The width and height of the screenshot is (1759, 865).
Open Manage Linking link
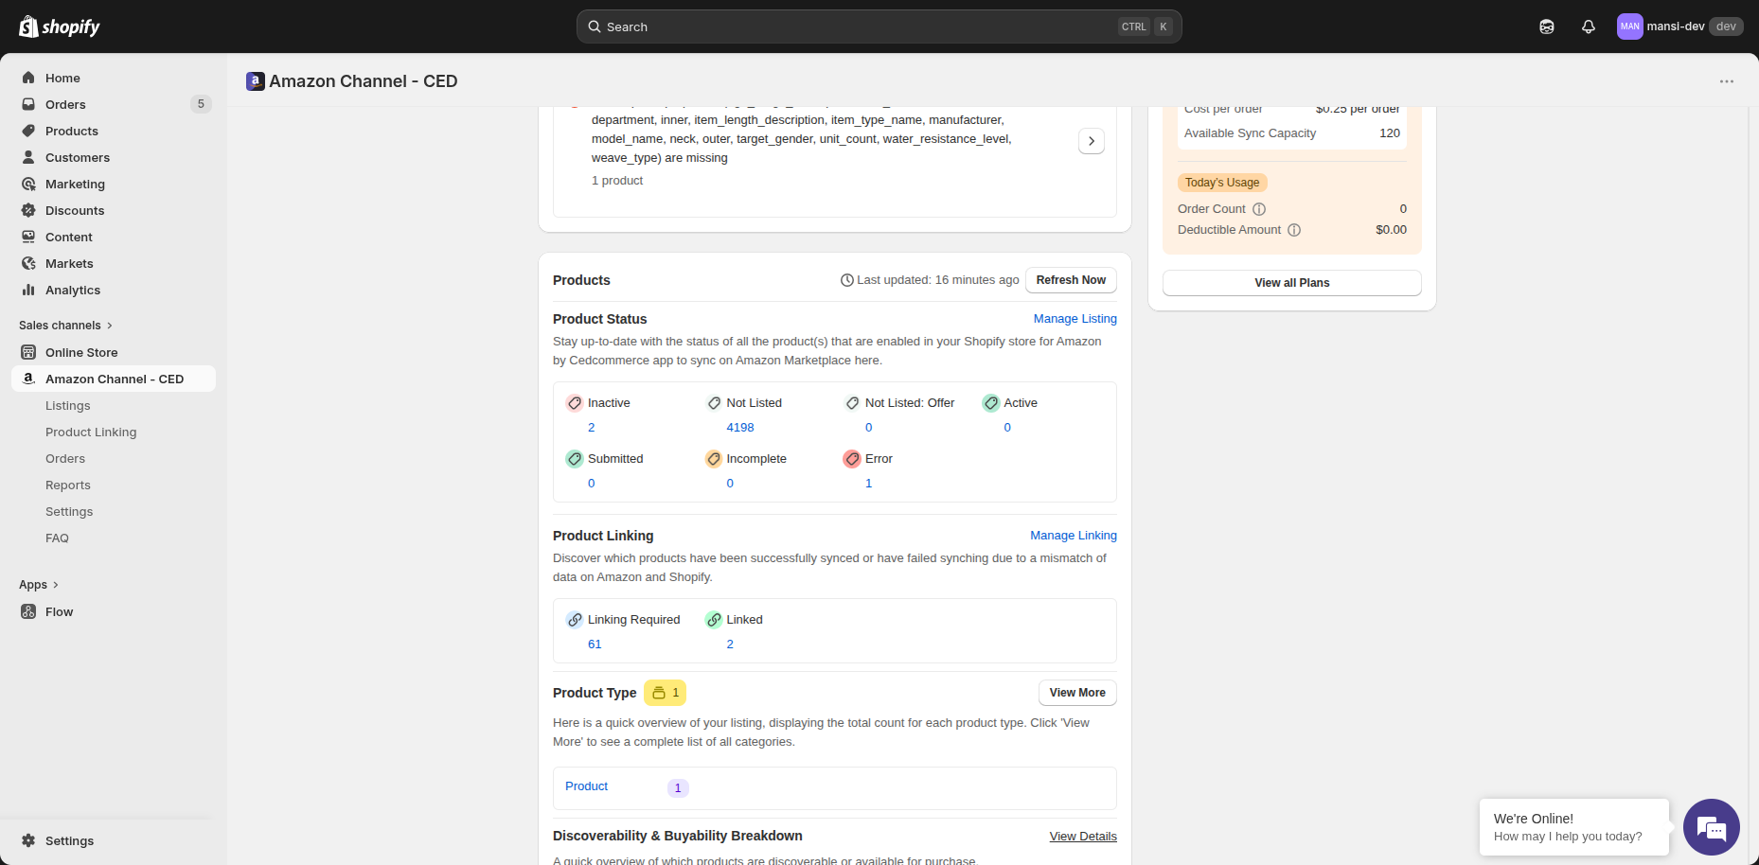point(1074,536)
